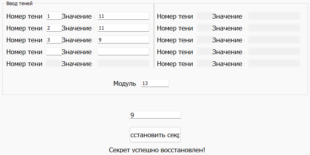Click last value field in right column
The width and height of the screenshot is (310, 155).
[x=274, y=63]
